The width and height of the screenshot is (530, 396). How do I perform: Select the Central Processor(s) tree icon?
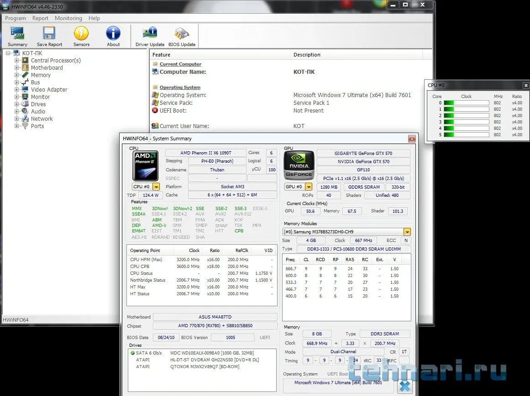click(x=25, y=60)
